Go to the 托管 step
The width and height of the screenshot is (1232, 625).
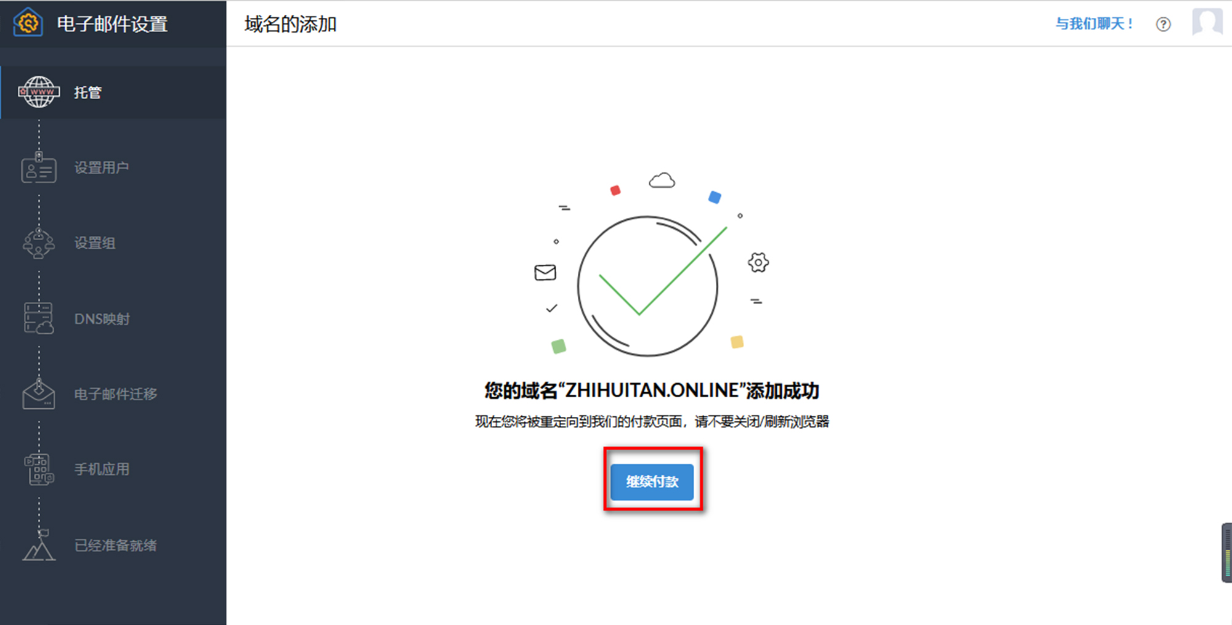(x=113, y=92)
